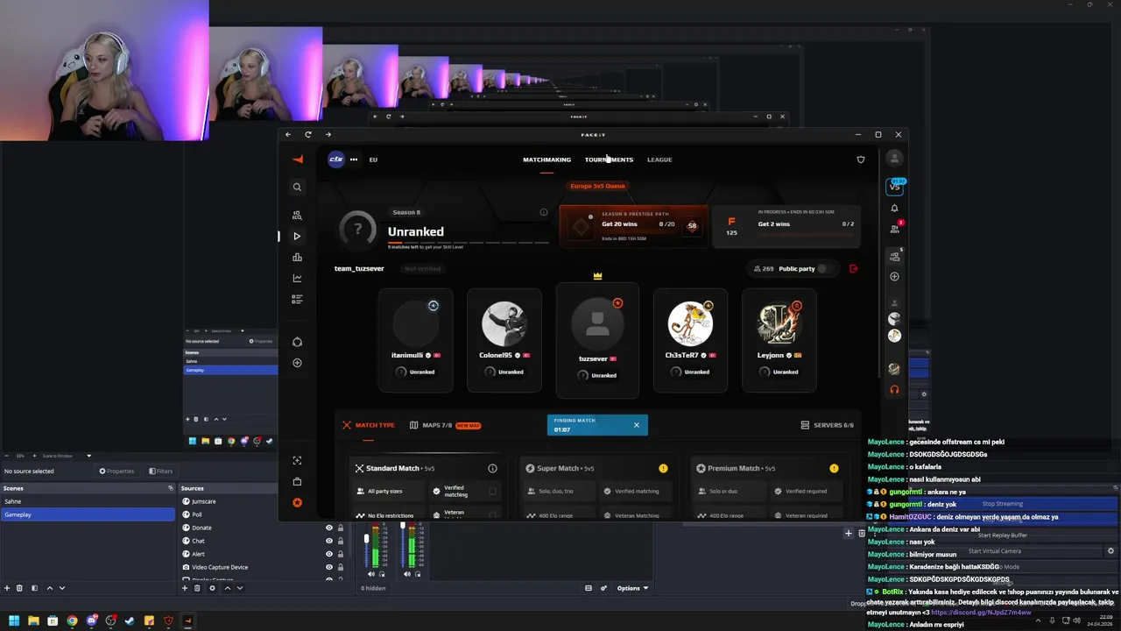Open the Options dropdown in OBS audio mixer
This screenshot has height=631, width=1121.
(x=632, y=588)
